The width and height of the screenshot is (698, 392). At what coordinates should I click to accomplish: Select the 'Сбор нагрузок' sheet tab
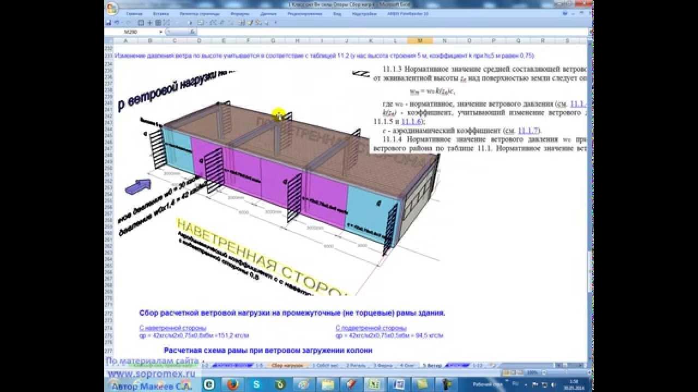(287, 365)
